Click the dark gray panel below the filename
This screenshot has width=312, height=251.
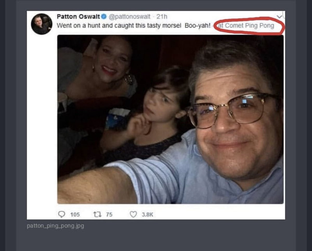(156, 240)
